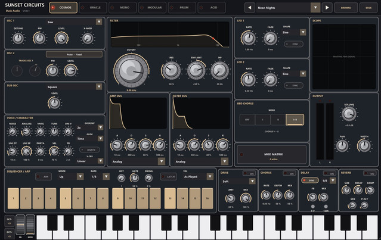This screenshot has width=381, height=240.
Task: Go to the previous preset arrow
Action: (250, 8)
